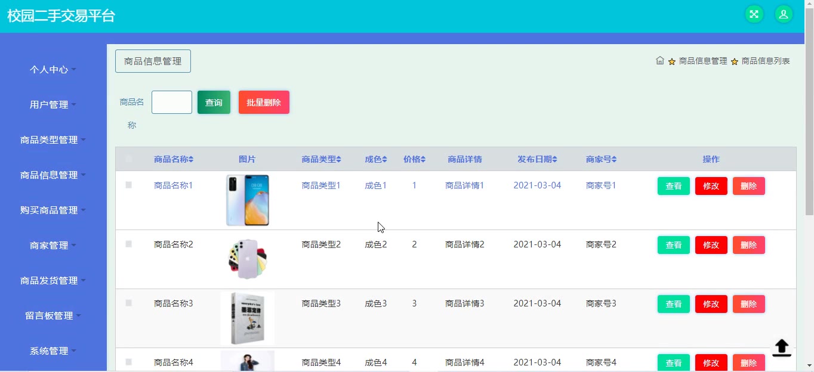814x372 pixels.
Task: Click 修改 for 商品名称3
Action: [711, 304]
